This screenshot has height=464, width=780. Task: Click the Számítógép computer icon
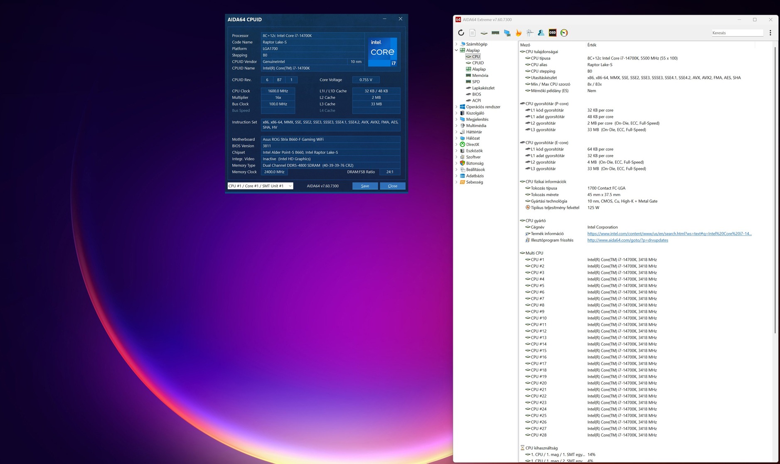462,44
